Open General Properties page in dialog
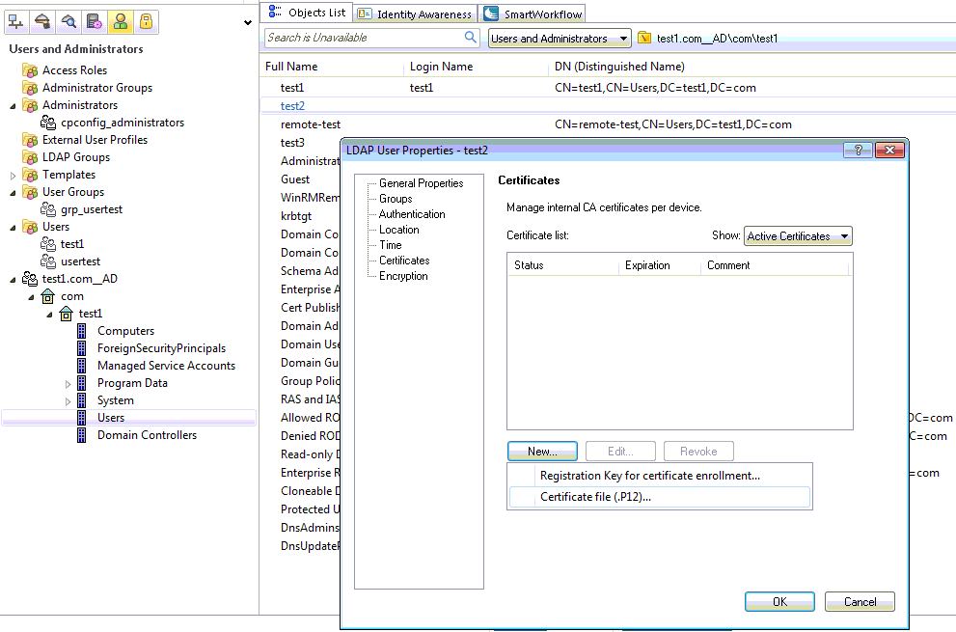The height and width of the screenshot is (632, 956). coord(421,183)
